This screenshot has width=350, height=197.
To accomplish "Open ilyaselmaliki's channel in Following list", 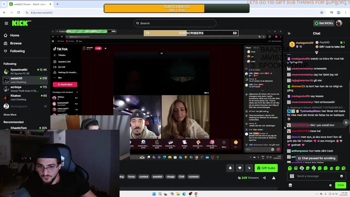I will tap(25, 71).
